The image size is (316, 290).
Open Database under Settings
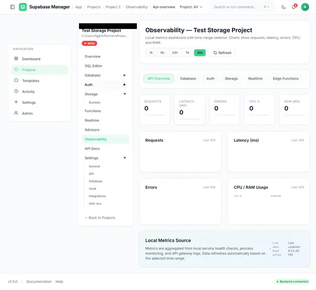click(95, 181)
